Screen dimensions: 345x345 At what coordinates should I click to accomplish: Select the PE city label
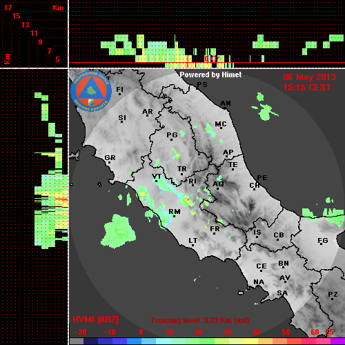pyautogui.click(x=262, y=178)
